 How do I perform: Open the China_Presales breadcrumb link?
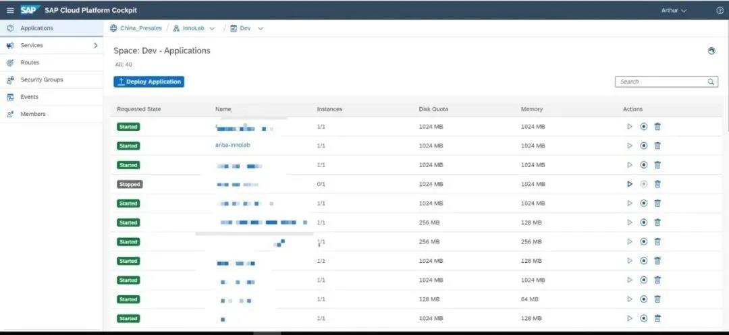click(141, 28)
